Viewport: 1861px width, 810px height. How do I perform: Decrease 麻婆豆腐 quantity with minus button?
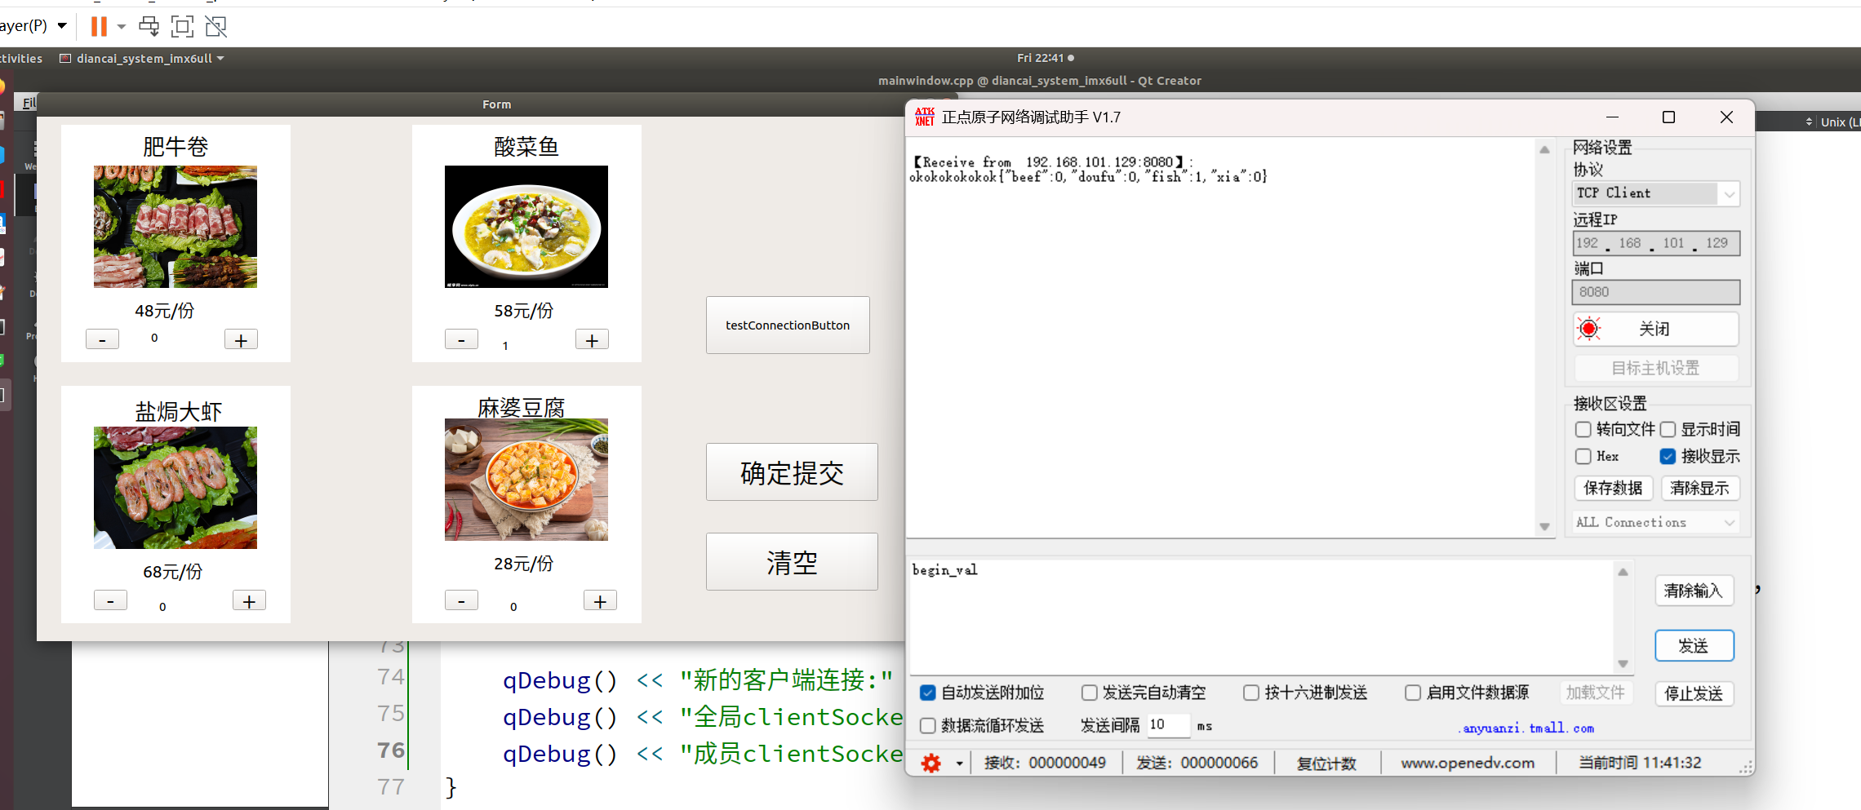click(x=461, y=600)
